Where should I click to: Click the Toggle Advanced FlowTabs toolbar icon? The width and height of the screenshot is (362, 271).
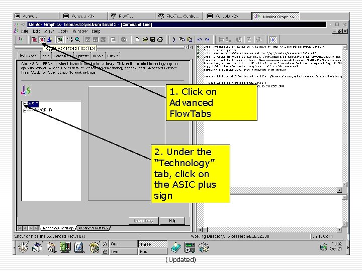tap(42, 40)
